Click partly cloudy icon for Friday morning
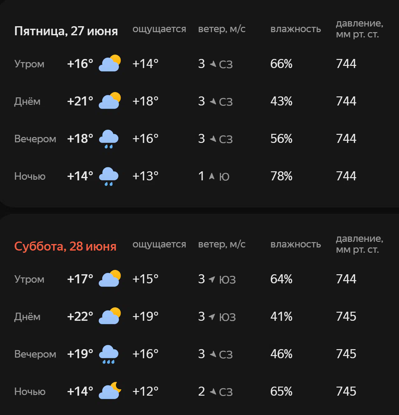The image size is (399, 415). coord(110,63)
